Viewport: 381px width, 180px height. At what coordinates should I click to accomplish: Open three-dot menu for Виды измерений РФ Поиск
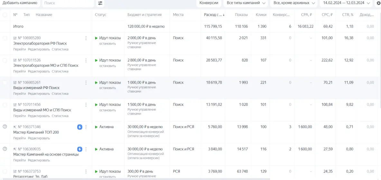tap(86, 83)
